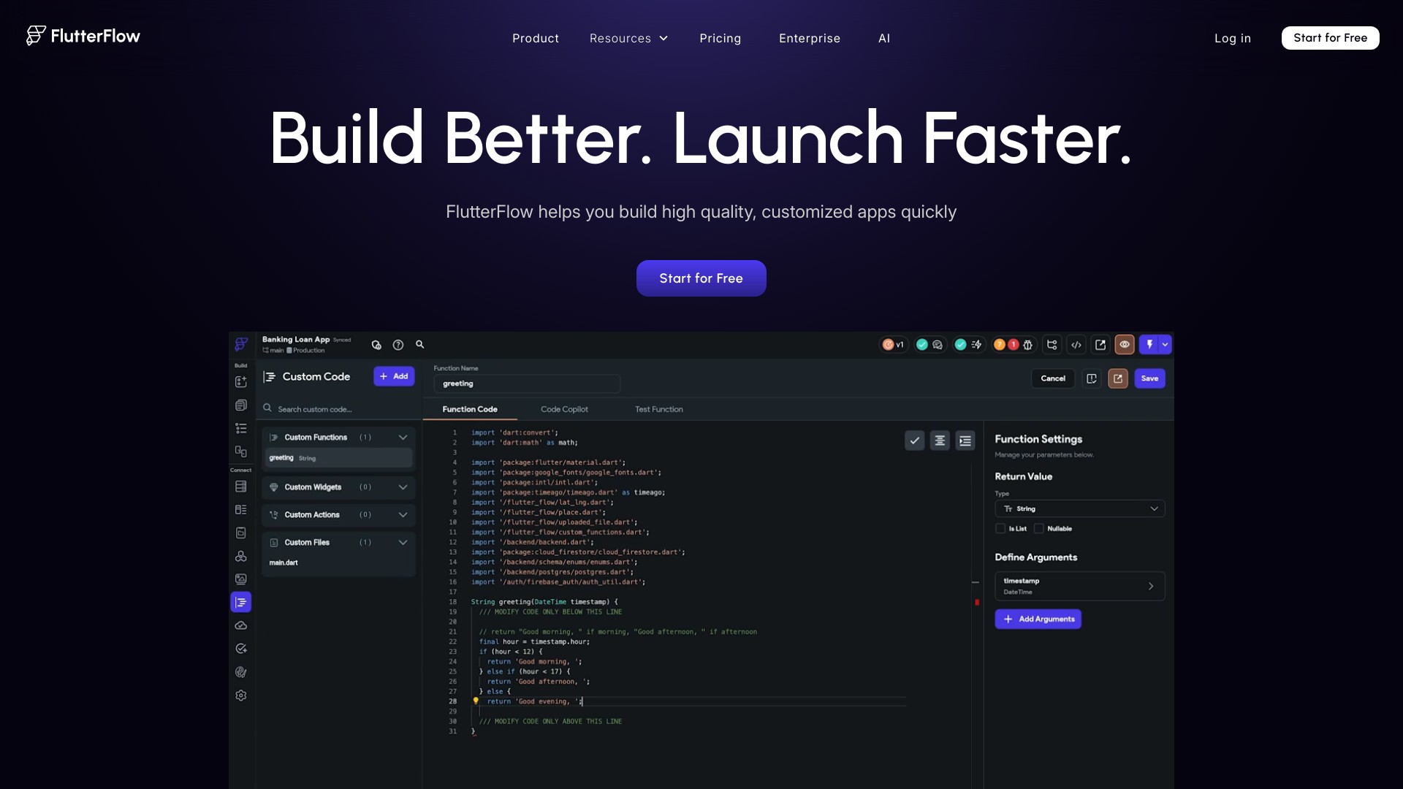Switch to the Code Copilot tab
1403x789 pixels.
(564, 409)
